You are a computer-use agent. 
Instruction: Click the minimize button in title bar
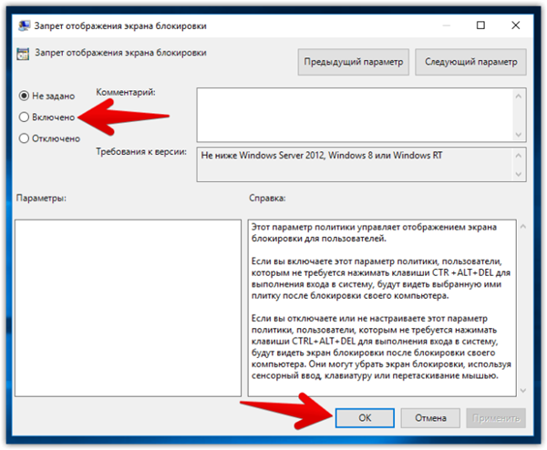tap(446, 26)
